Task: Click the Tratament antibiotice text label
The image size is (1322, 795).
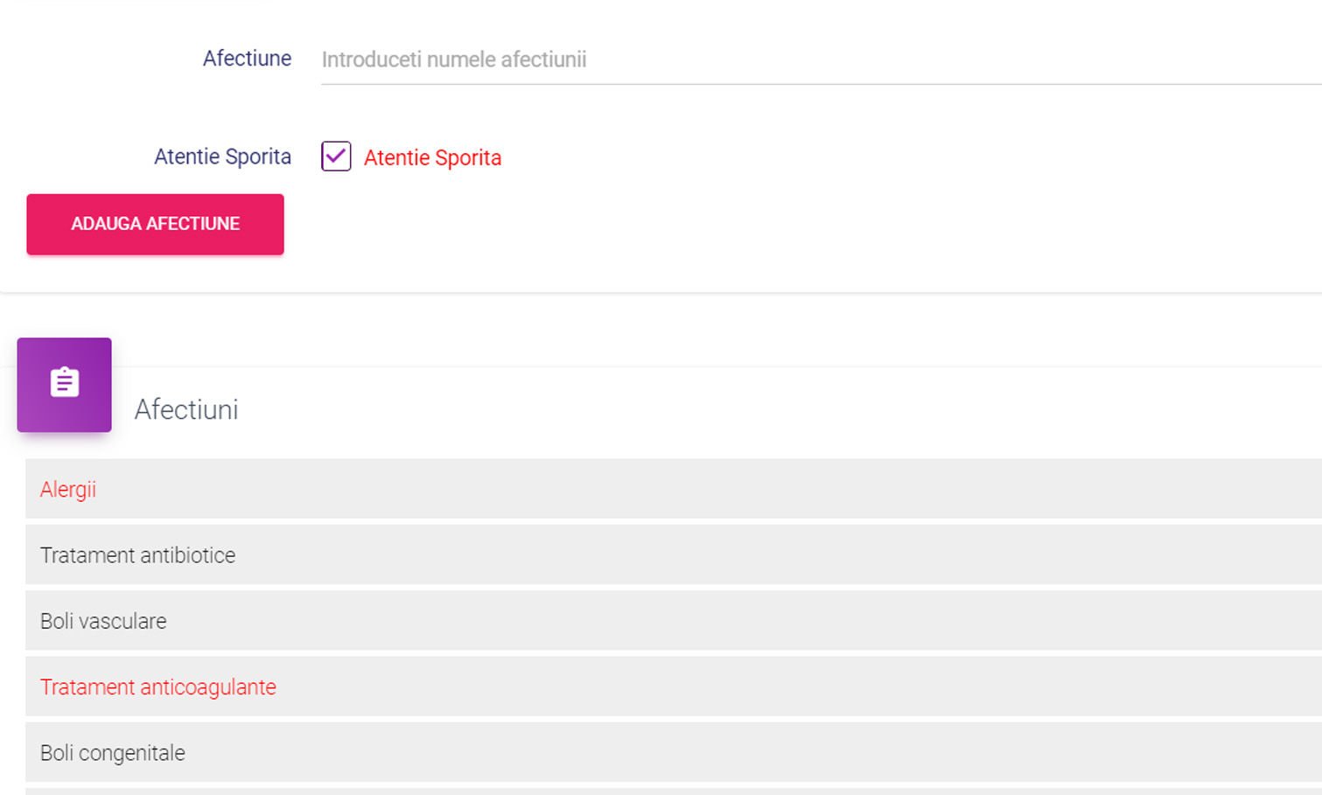Action: click(x=138, y=555)
